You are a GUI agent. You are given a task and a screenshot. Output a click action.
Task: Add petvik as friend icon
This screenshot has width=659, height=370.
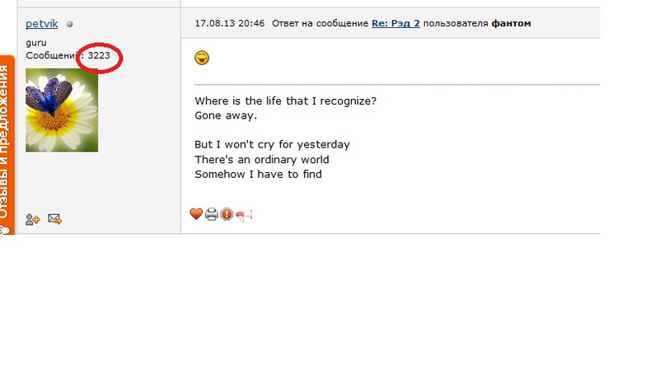[x=33, y=219]
